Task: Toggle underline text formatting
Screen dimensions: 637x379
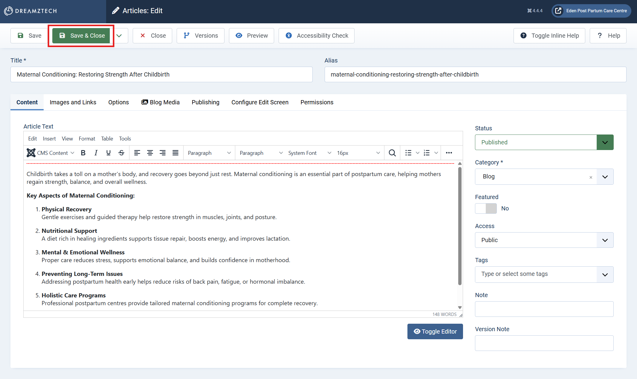Action: coord(108,153)
